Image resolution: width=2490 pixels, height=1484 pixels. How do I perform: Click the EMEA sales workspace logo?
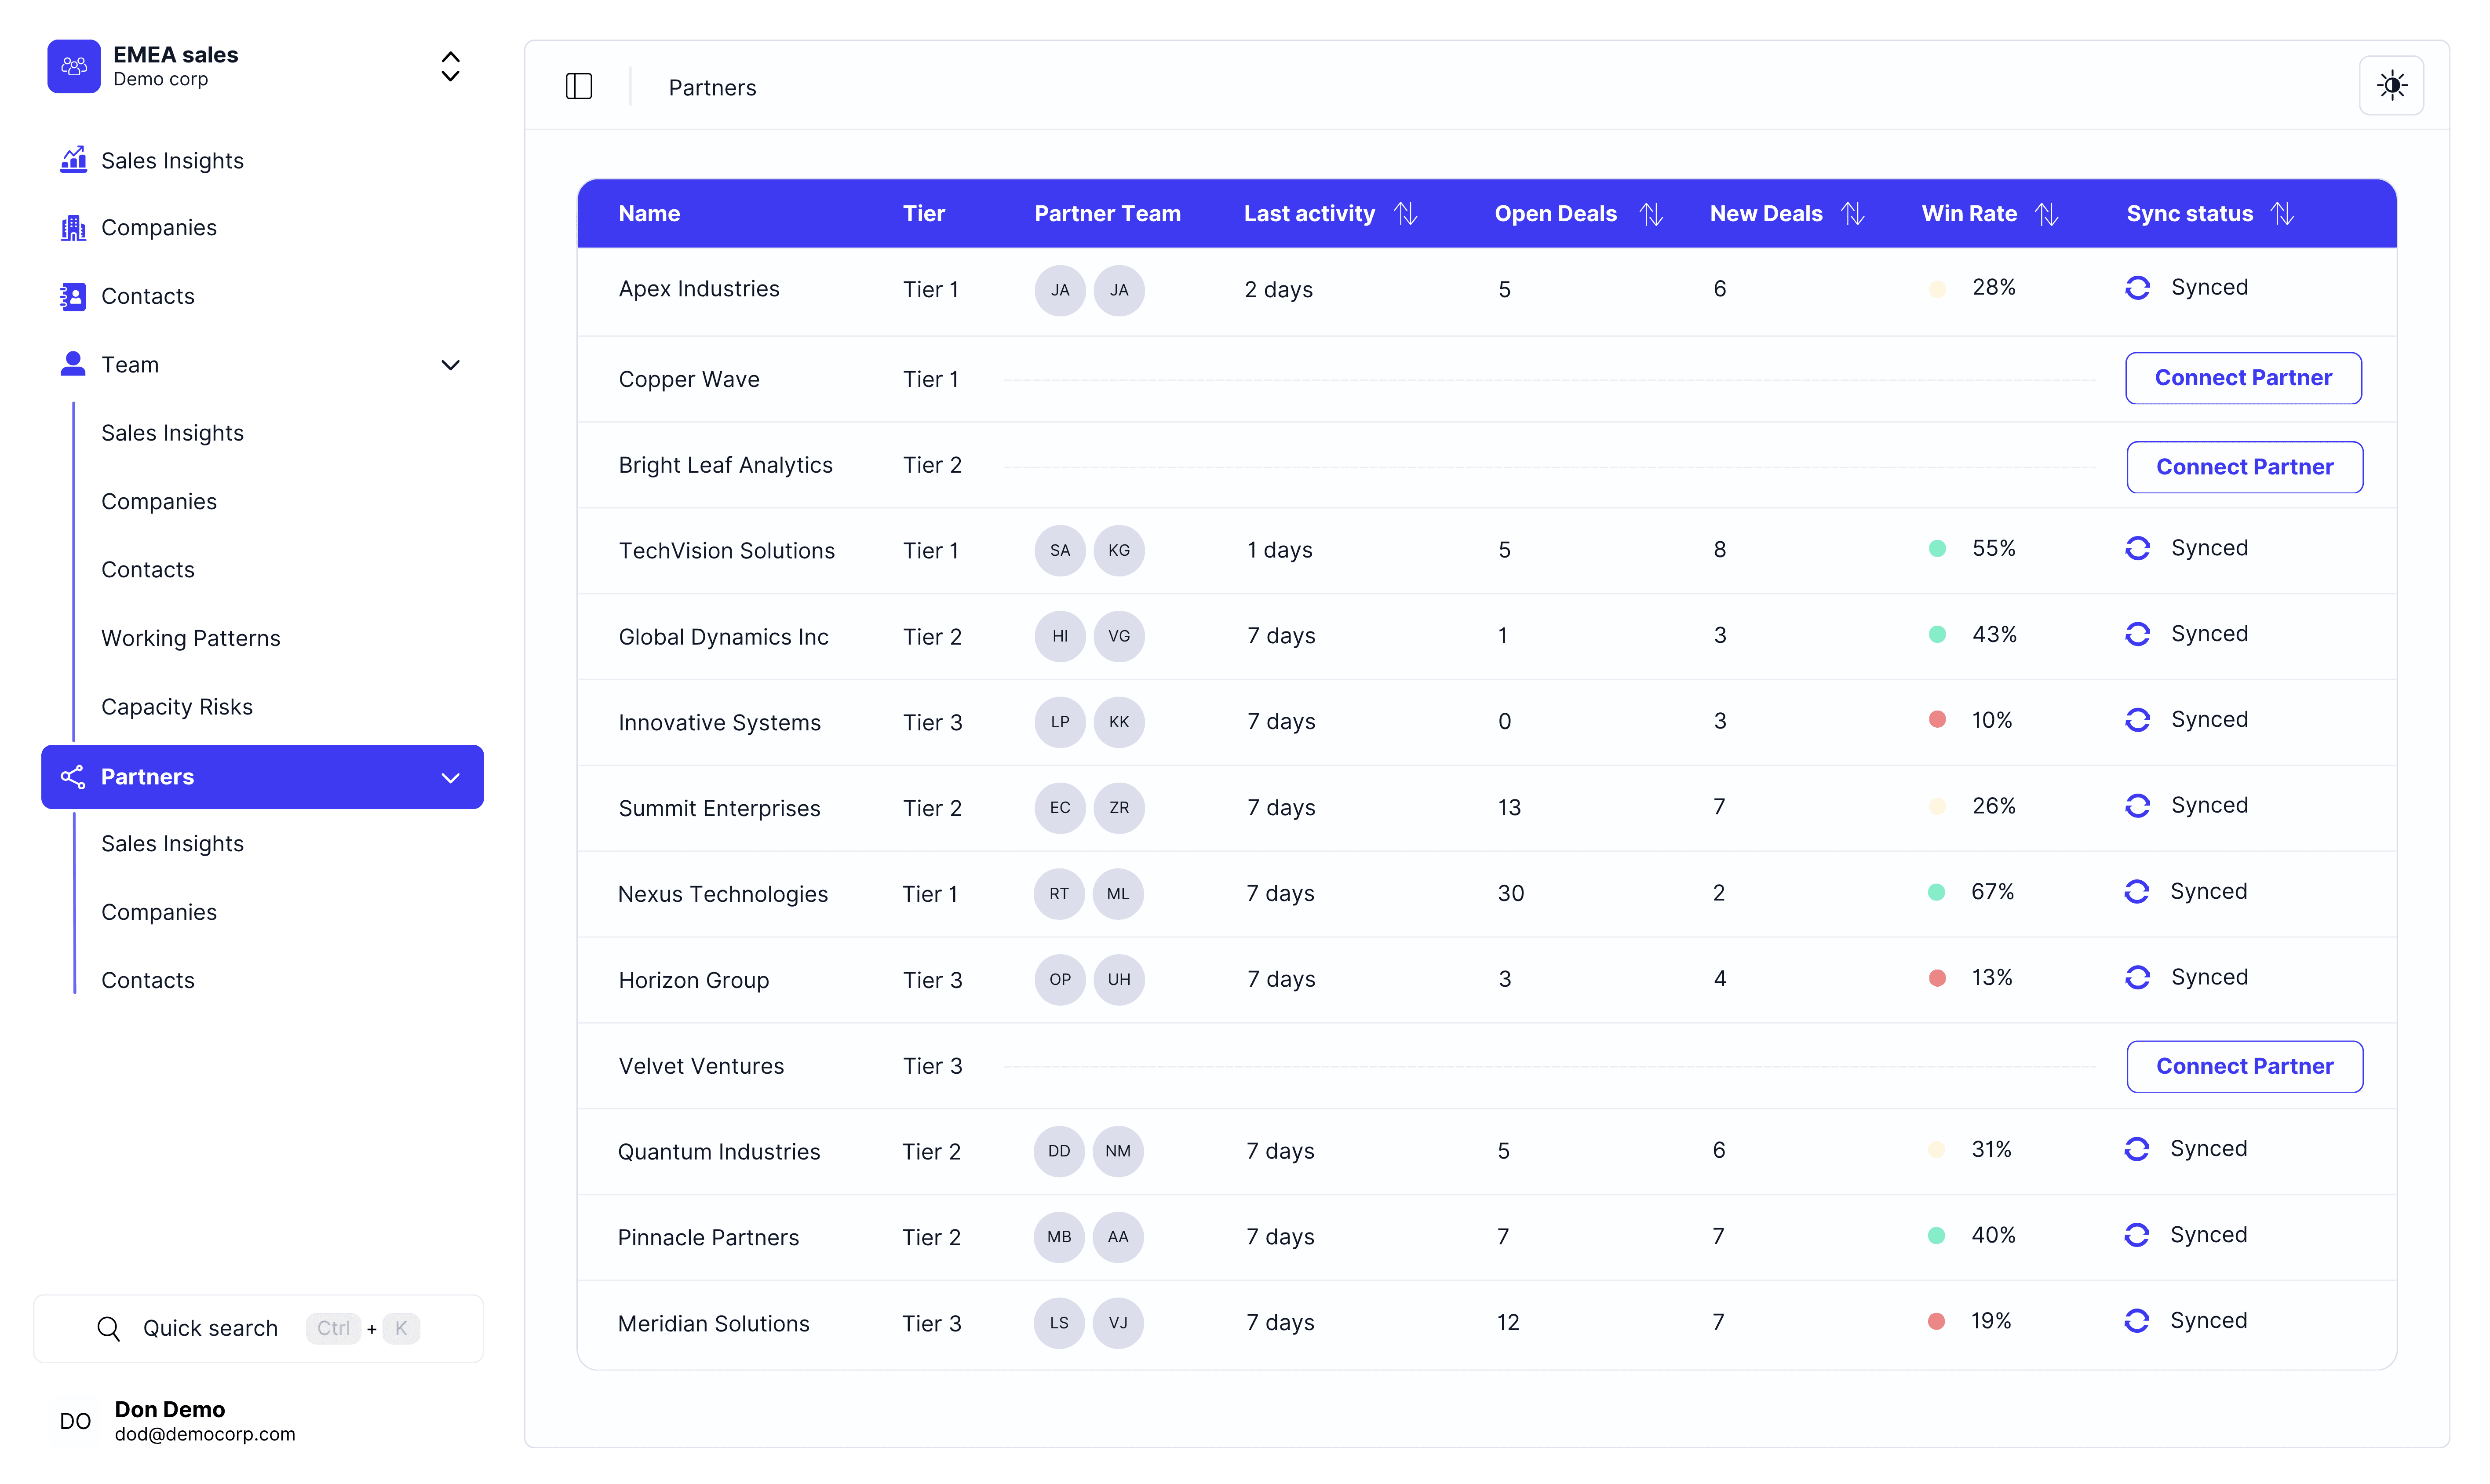pos(74,66)
